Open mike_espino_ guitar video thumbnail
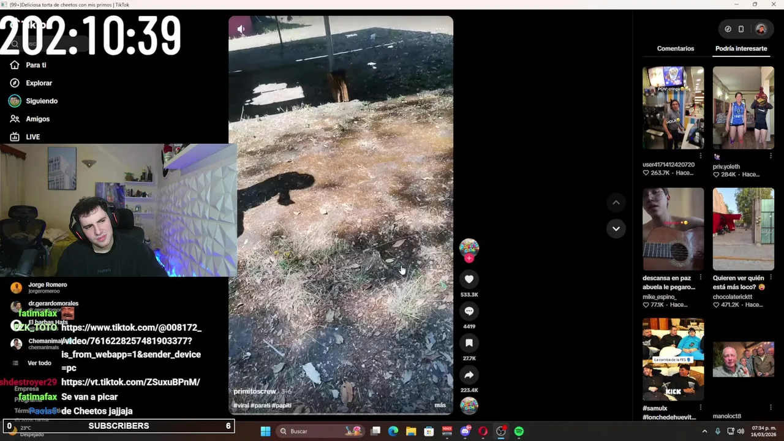The width and height of the screenshot is (784, 441). coord(673,229)
